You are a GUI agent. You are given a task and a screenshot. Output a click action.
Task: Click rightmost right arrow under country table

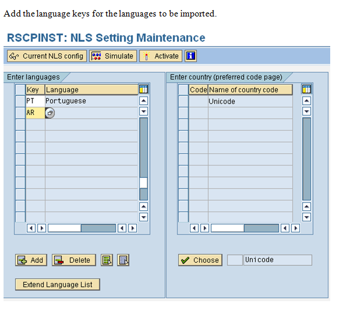(x=295, y=228)
